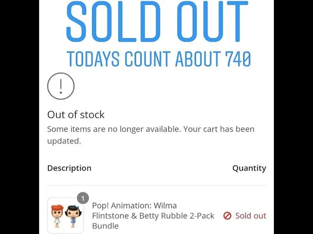The width and height of the screenshot is (313, 234).
Task: Click the number 740 in the blue caption
Action: (x=238, y=59)
